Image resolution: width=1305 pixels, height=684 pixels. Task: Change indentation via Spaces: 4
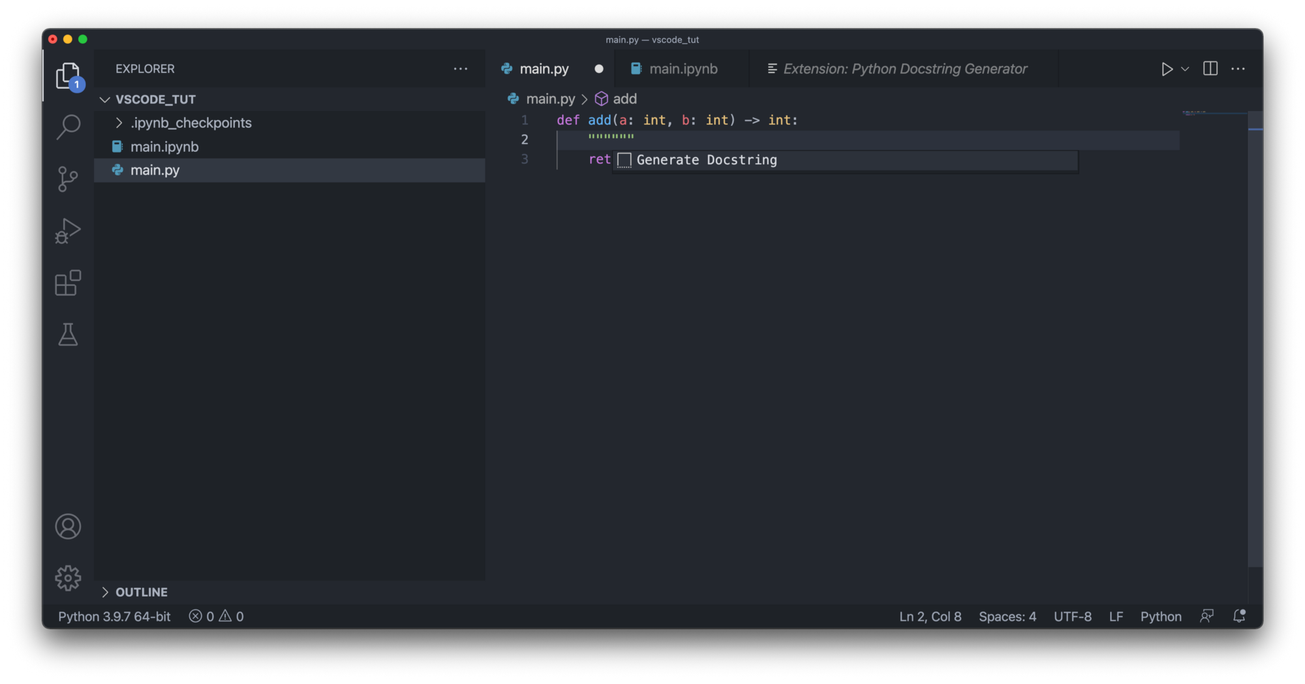click(1007, 616)
